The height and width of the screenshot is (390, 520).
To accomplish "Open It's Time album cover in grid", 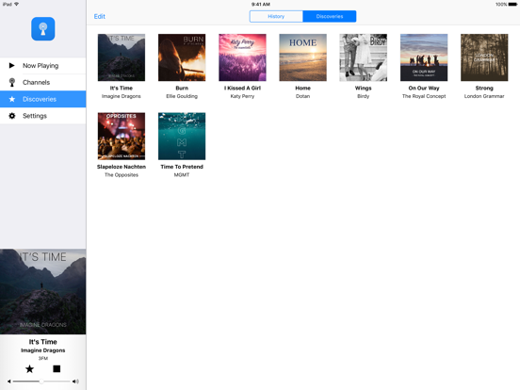I will coord(122,57).
